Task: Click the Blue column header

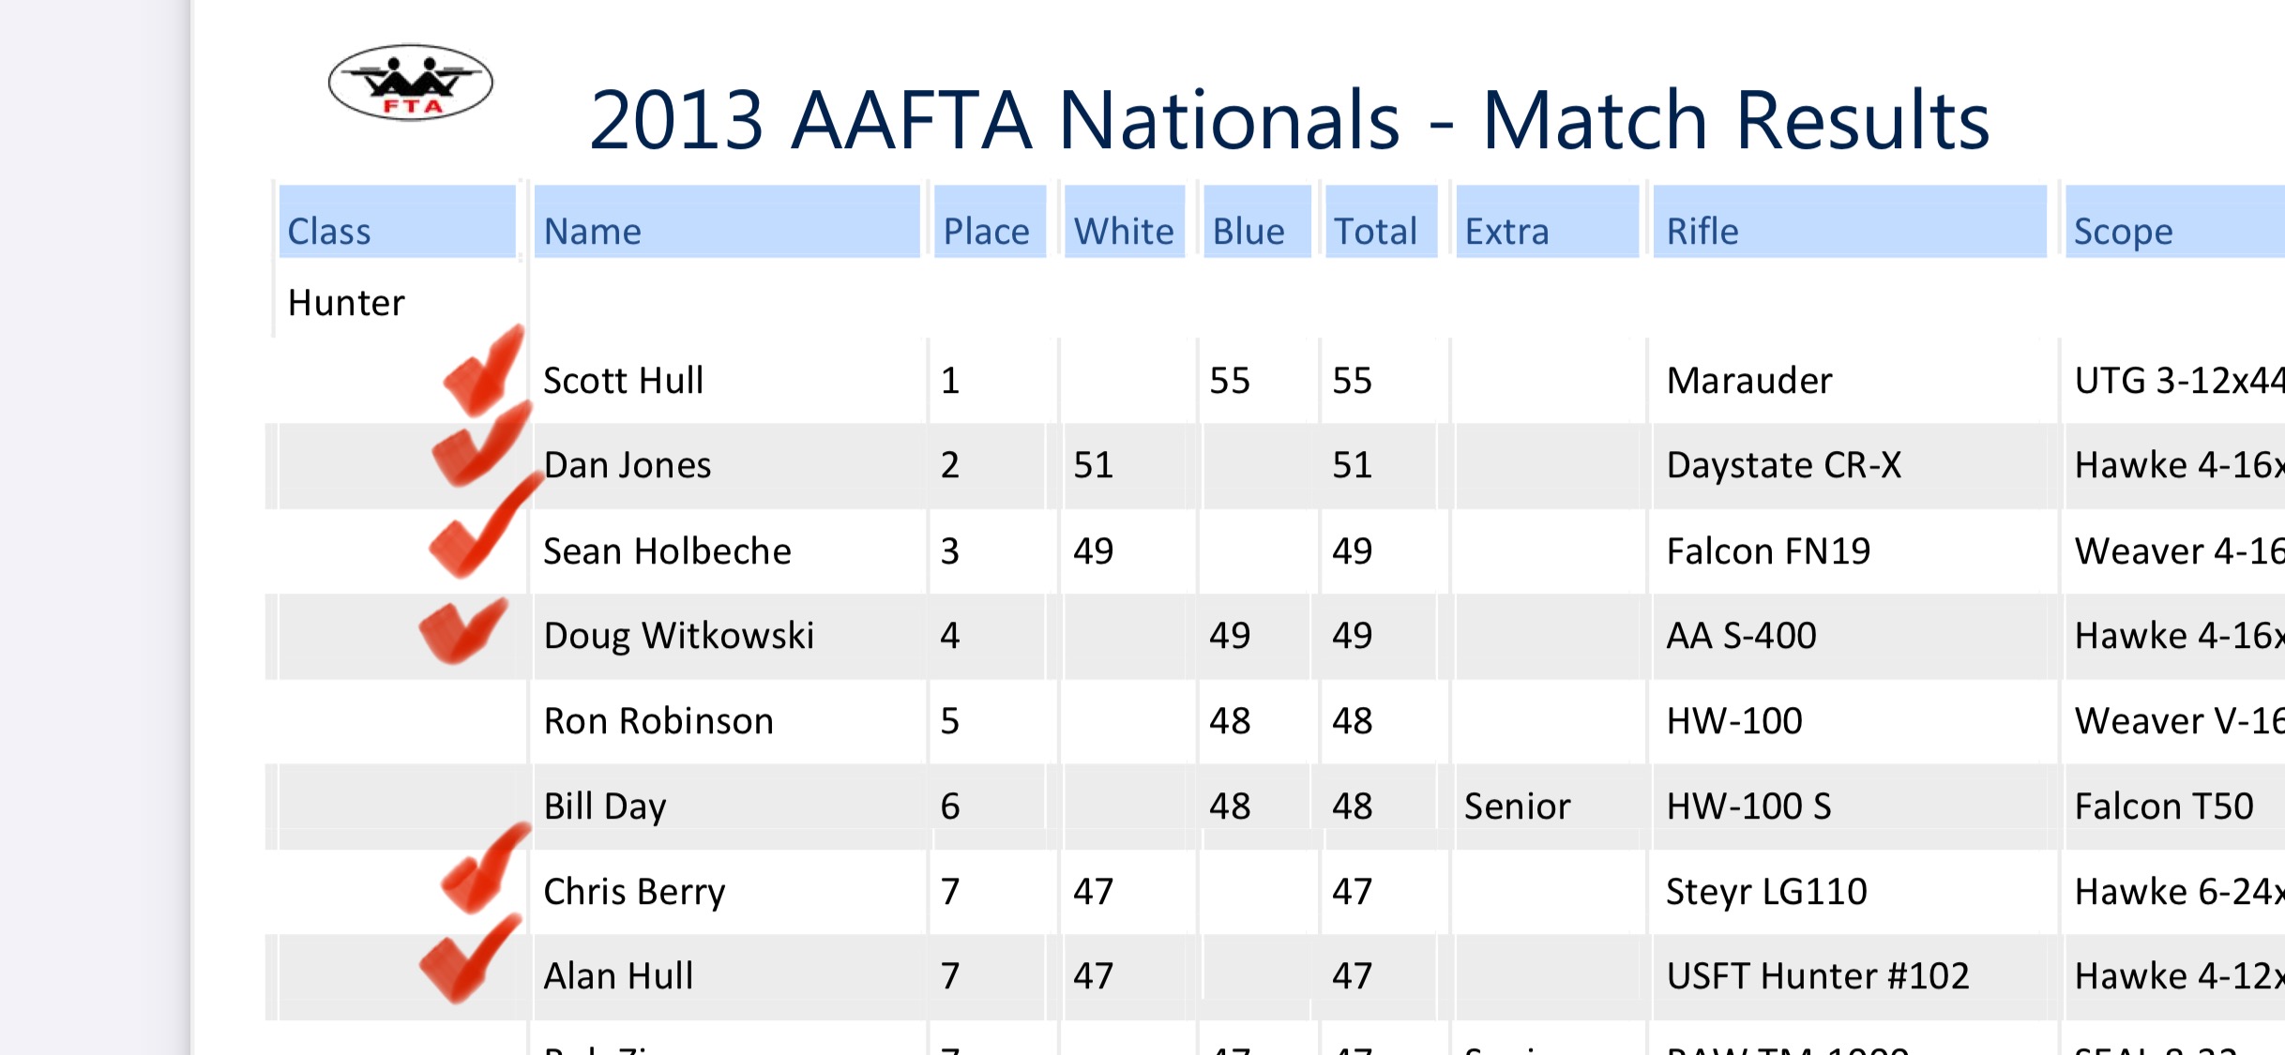Action: tap(1257, 221)
